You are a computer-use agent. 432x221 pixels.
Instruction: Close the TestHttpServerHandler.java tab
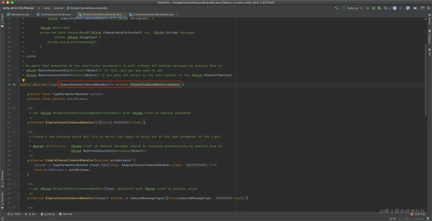(x=74, y=14)
